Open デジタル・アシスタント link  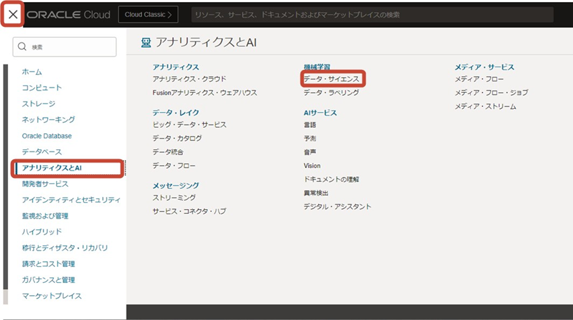click(x=338, y=207)
